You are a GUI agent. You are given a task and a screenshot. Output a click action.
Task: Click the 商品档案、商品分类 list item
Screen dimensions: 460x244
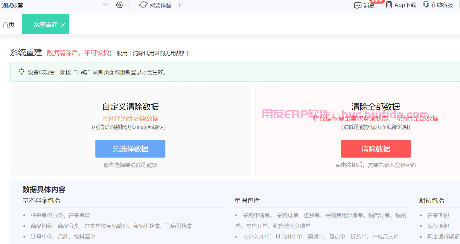pos(112,226)
